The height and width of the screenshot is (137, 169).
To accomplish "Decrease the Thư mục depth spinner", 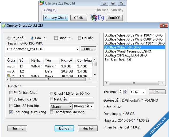I will click(125, 93).
